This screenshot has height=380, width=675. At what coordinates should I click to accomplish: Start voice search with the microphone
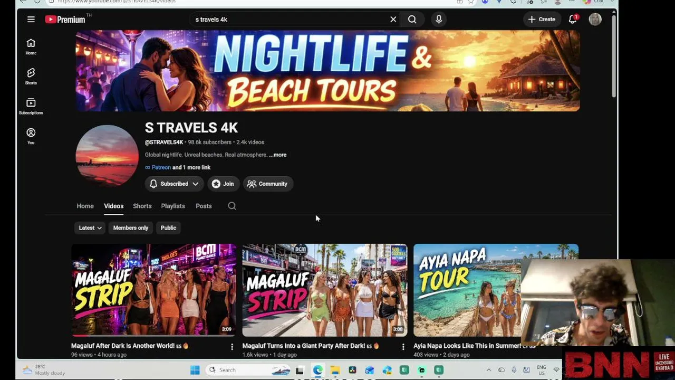[439, 20]
